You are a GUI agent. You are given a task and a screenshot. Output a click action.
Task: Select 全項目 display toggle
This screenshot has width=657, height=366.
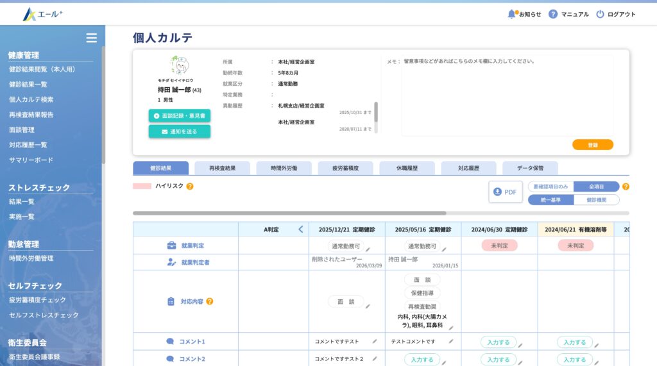coord(596,187)
